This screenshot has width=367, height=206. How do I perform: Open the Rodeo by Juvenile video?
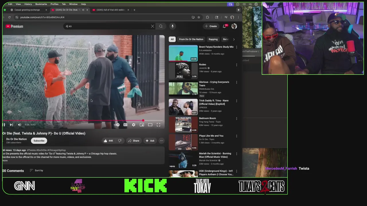click(x=202, y=64)
